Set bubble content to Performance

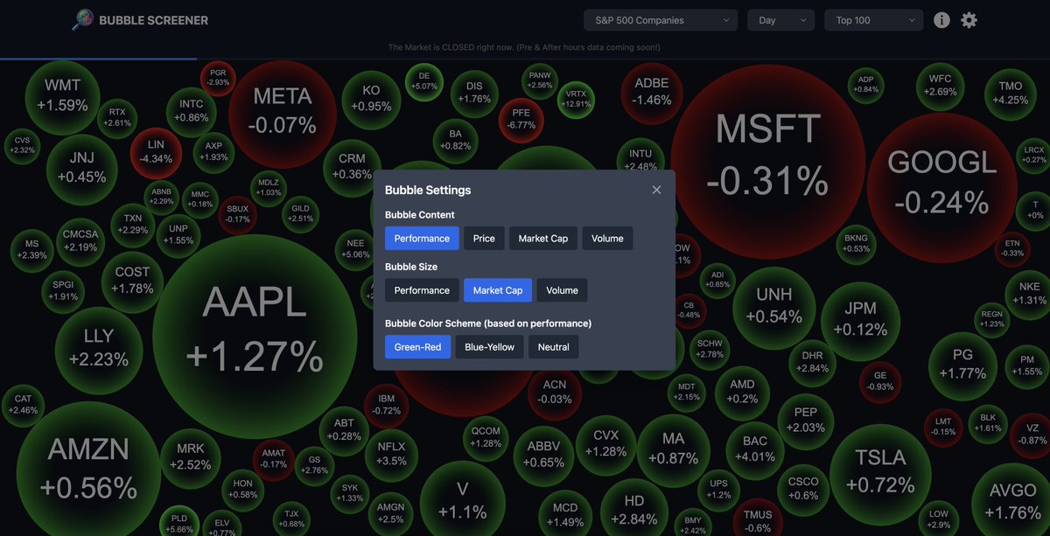(x=422, y=238)
